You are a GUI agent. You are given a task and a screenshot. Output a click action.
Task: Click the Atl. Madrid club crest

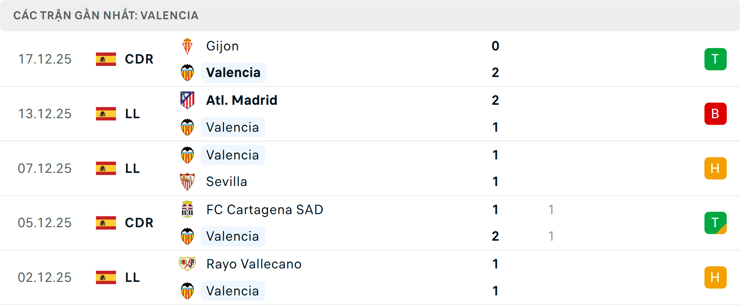[187, 100]
